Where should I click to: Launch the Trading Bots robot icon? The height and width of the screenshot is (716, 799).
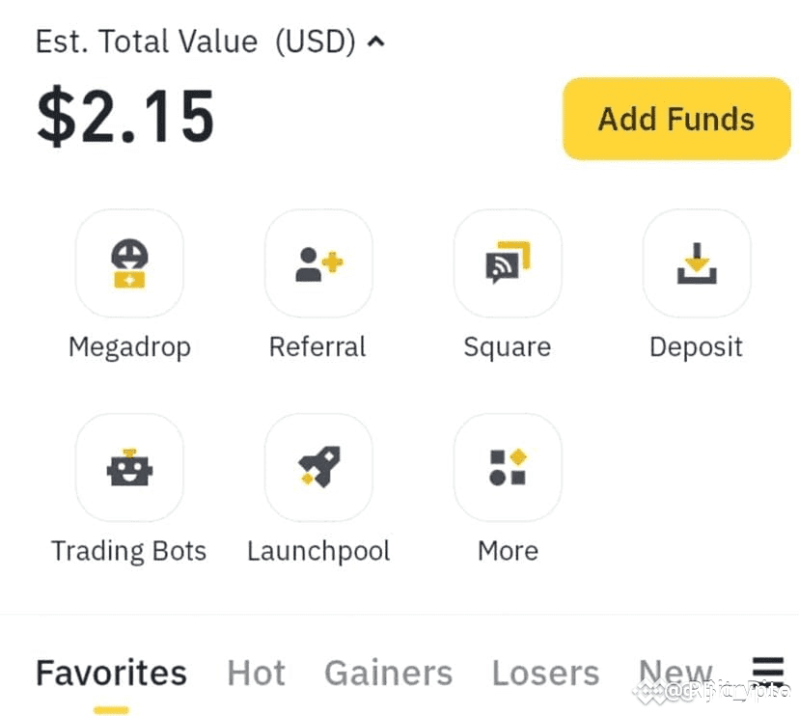[129, 467]
